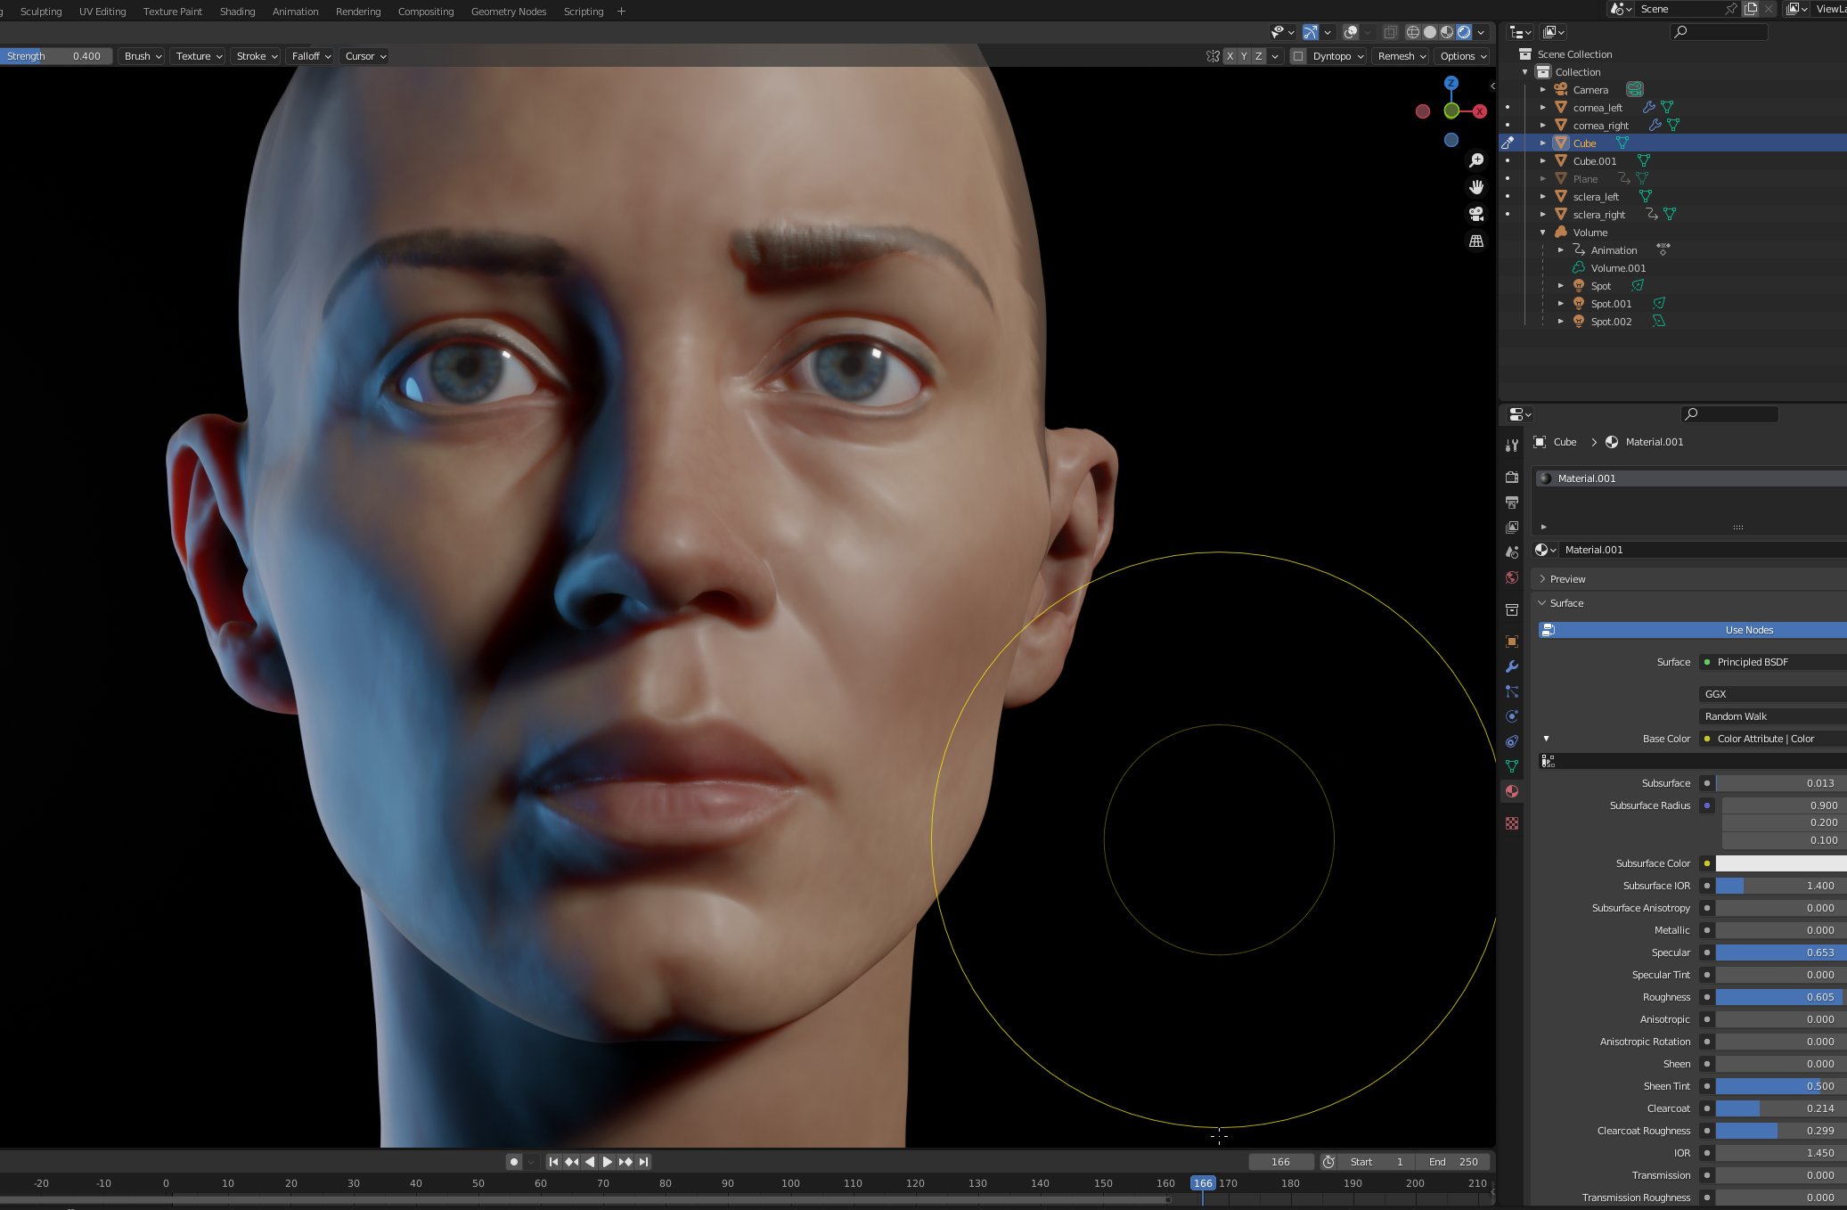Toggle X axis symmetry
The height and width of the screenshot is (1210, 1847).
click(1230, 56)
